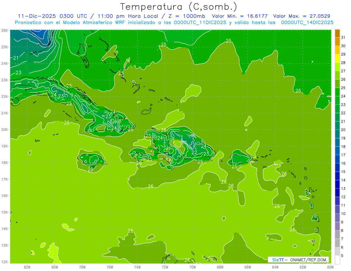Click the 'Valor Min. = 16.6177' value
The width and height of the screenshot is (351, 271).
tap(240, 16)
